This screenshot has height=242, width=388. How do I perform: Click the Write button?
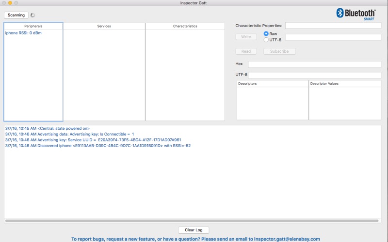pyautogui.click(x=246, y=37)
